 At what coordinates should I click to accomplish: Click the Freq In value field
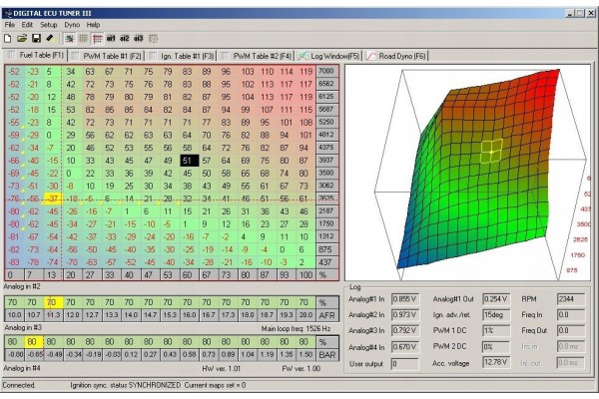click(571, 315)
